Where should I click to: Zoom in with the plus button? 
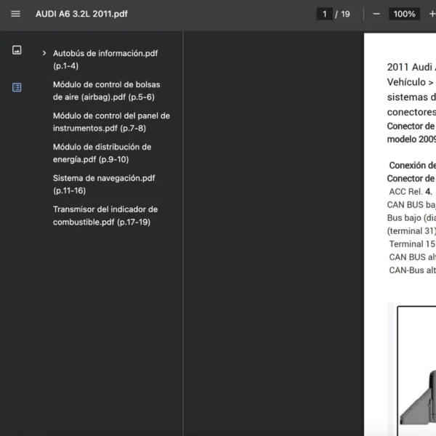[x=432, y=14]
